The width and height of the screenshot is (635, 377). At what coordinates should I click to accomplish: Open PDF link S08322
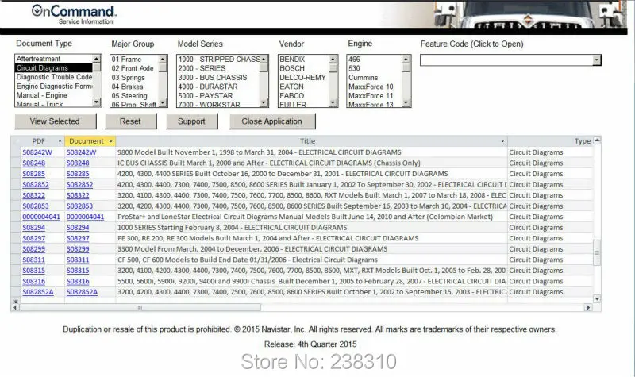pos(33,195)
